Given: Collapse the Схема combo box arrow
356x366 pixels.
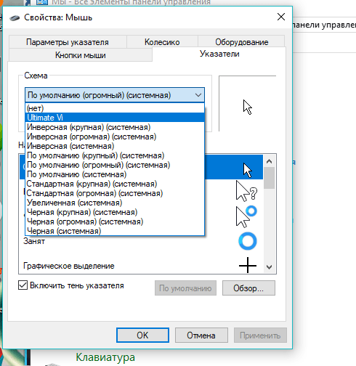Looking at the screenshot, I should [198, 95].
